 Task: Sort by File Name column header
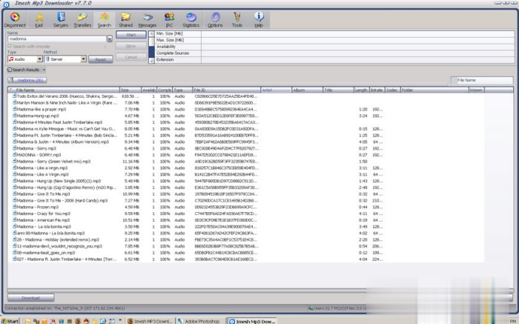(x=64, y=90)
